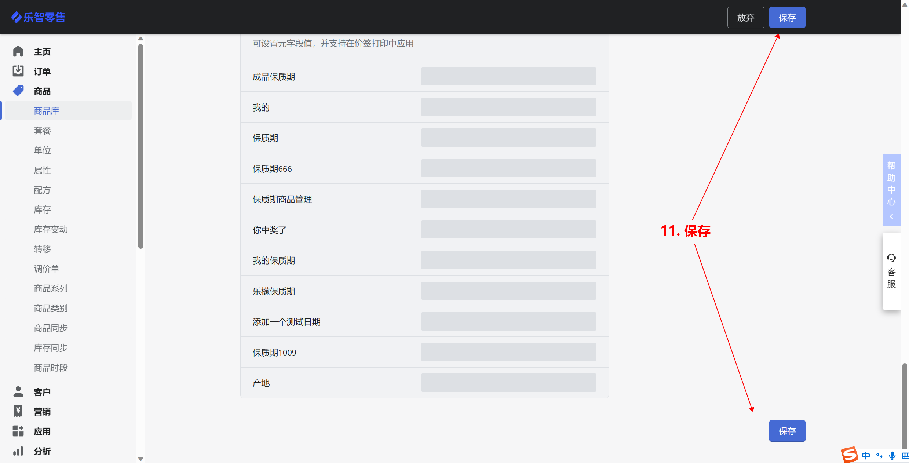Click the 应用 apps grid icon
Viewport: 909px width, 463px height.
click(18, 431)
